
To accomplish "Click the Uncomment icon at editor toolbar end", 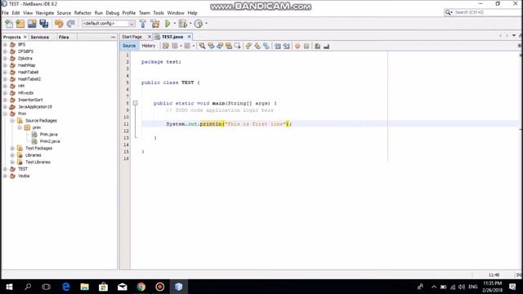I will point(327,46).
